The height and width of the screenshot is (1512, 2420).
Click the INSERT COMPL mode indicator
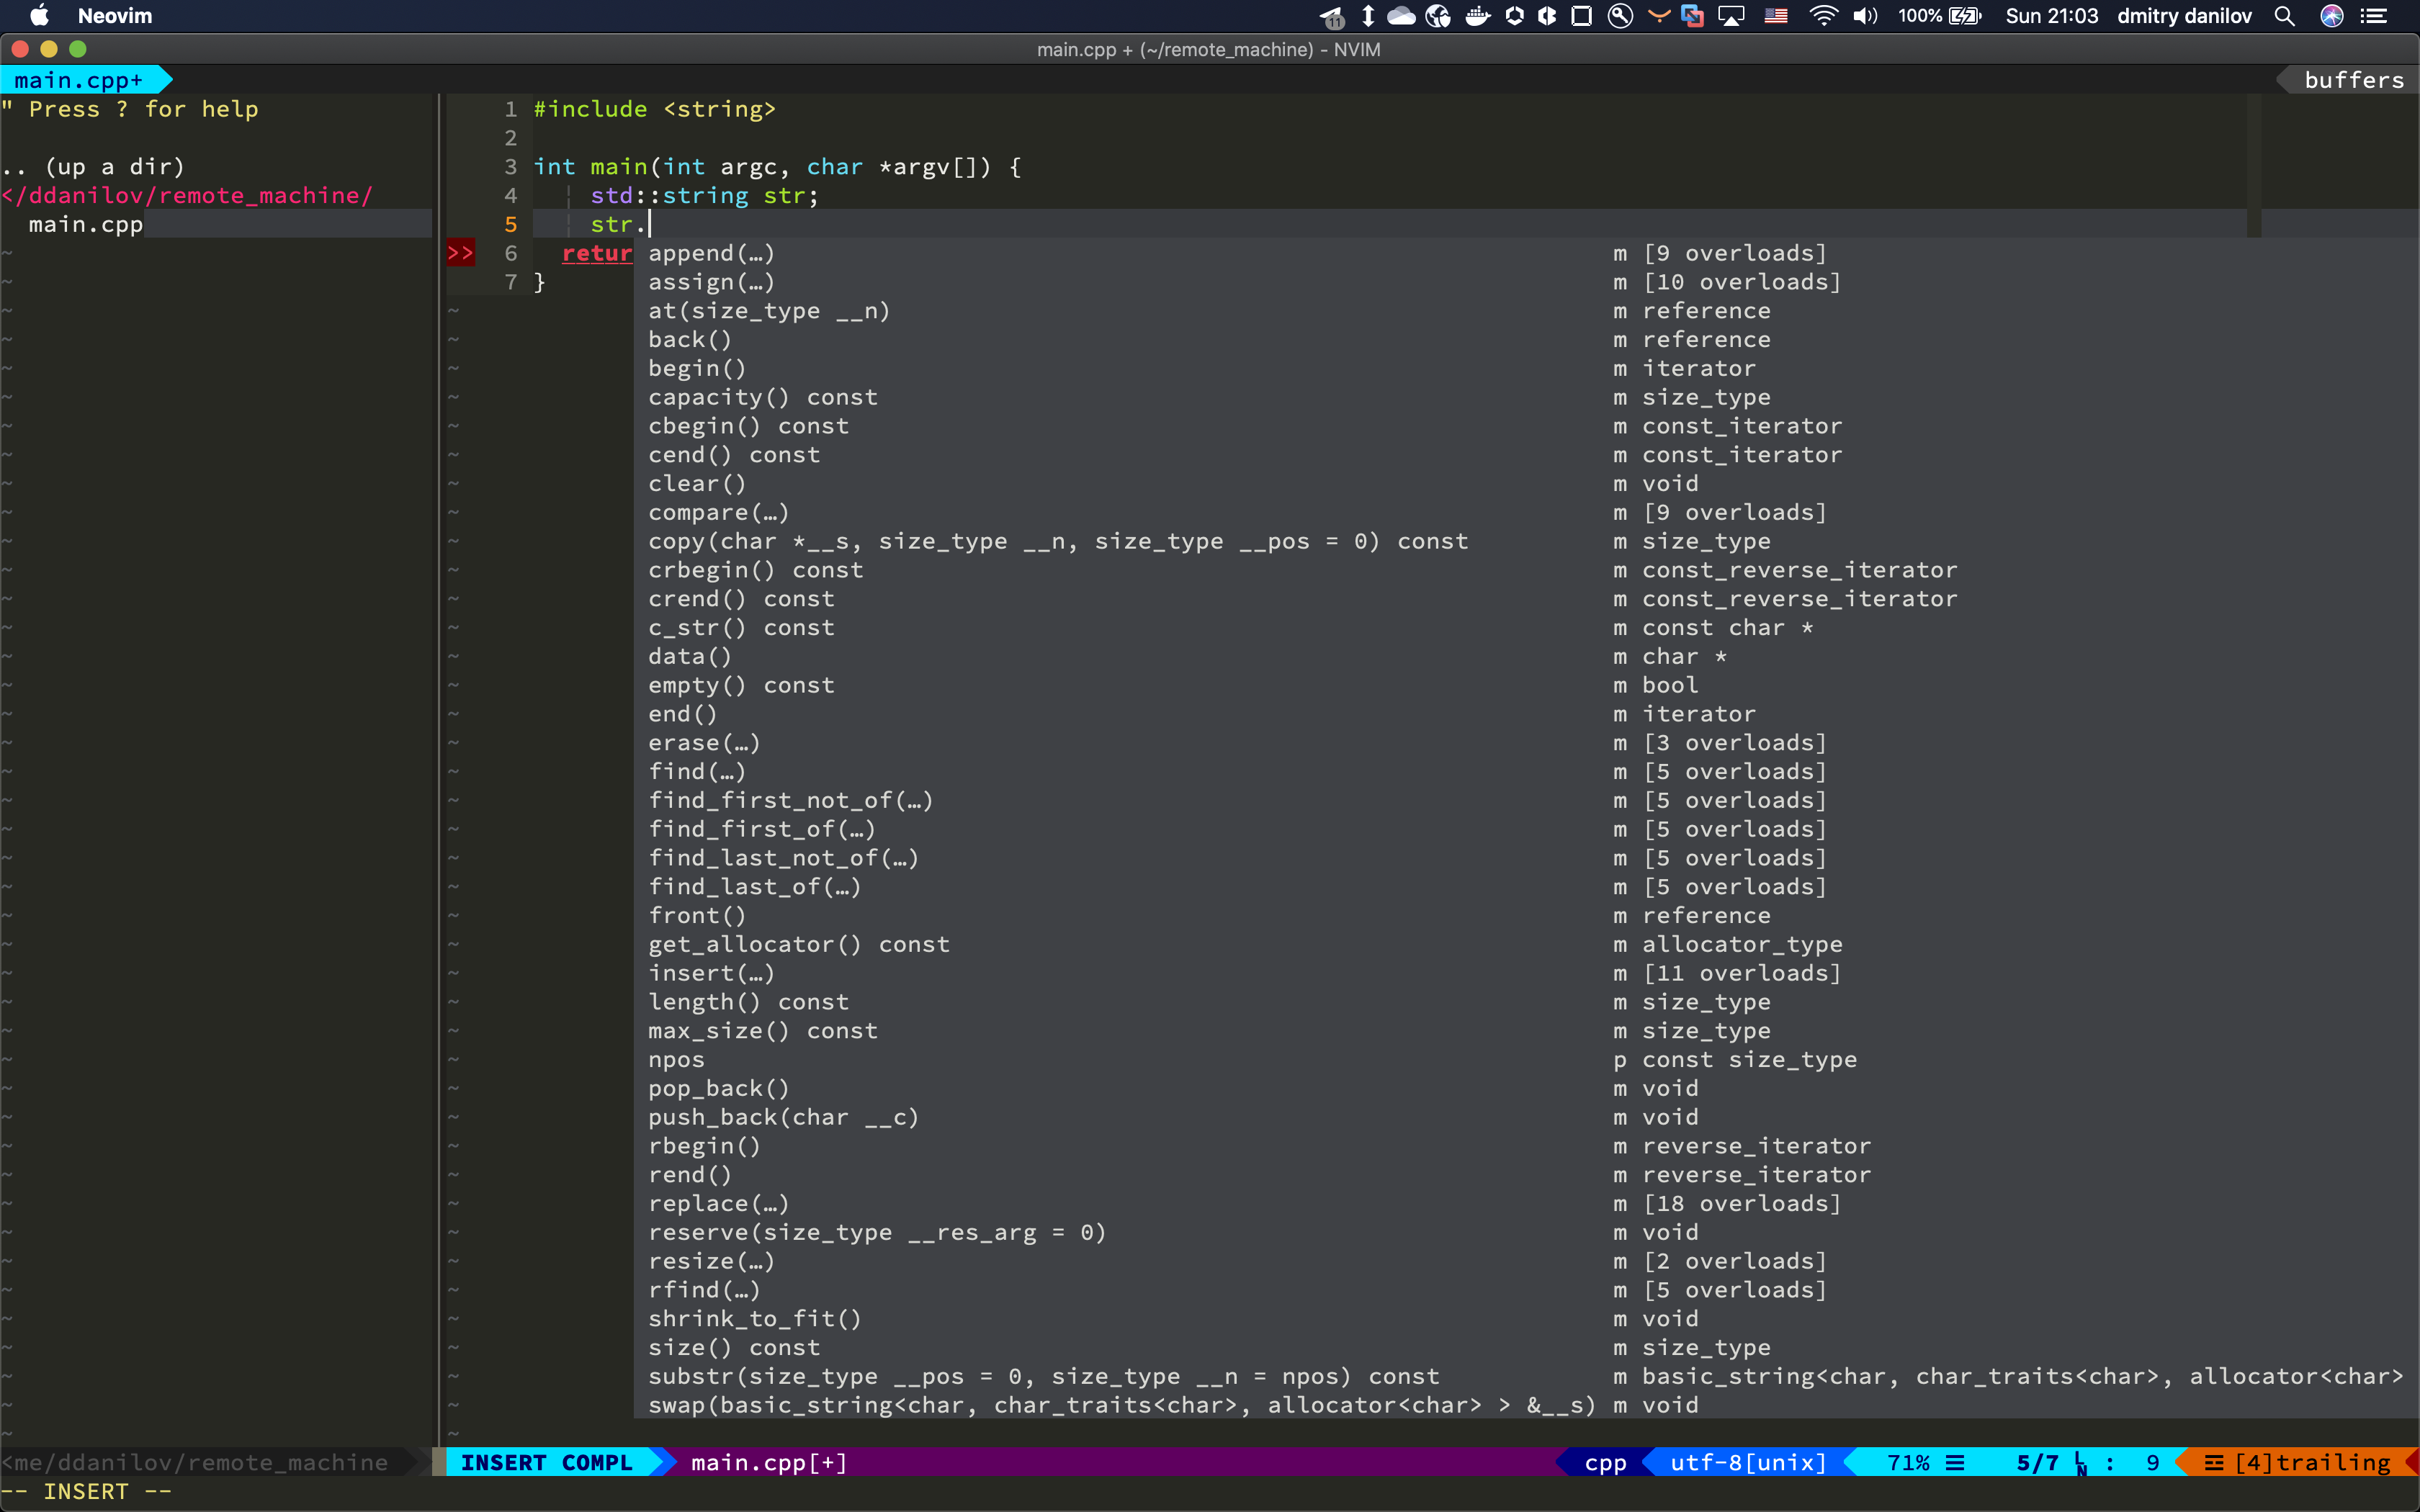(x=547, y=1462)
